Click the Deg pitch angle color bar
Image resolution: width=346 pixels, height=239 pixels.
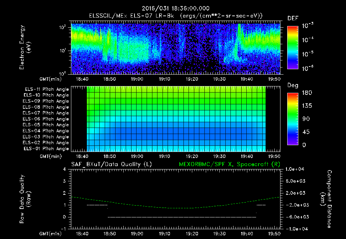click(x=293, y=119)
